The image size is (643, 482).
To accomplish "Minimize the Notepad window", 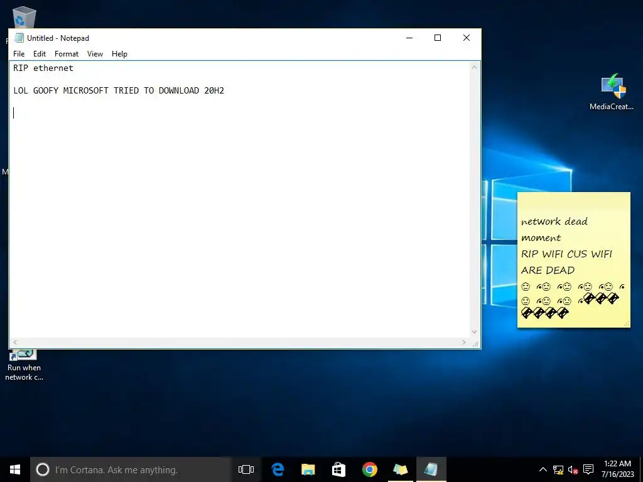I will 409,38.
